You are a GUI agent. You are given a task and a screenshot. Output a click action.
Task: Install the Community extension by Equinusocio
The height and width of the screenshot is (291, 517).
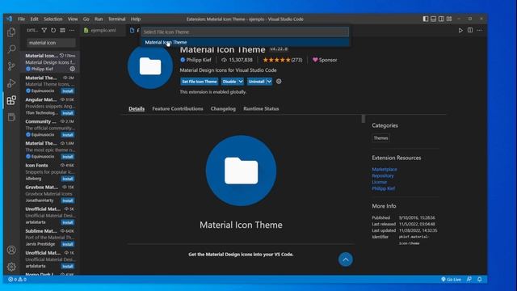(68, 135)
